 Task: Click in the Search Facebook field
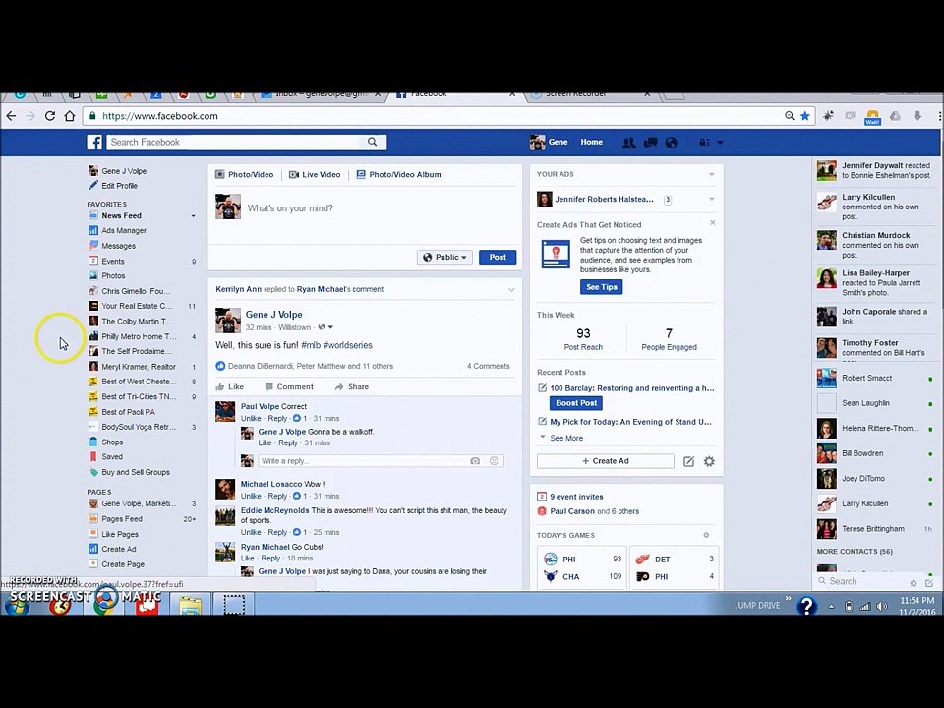235,142
